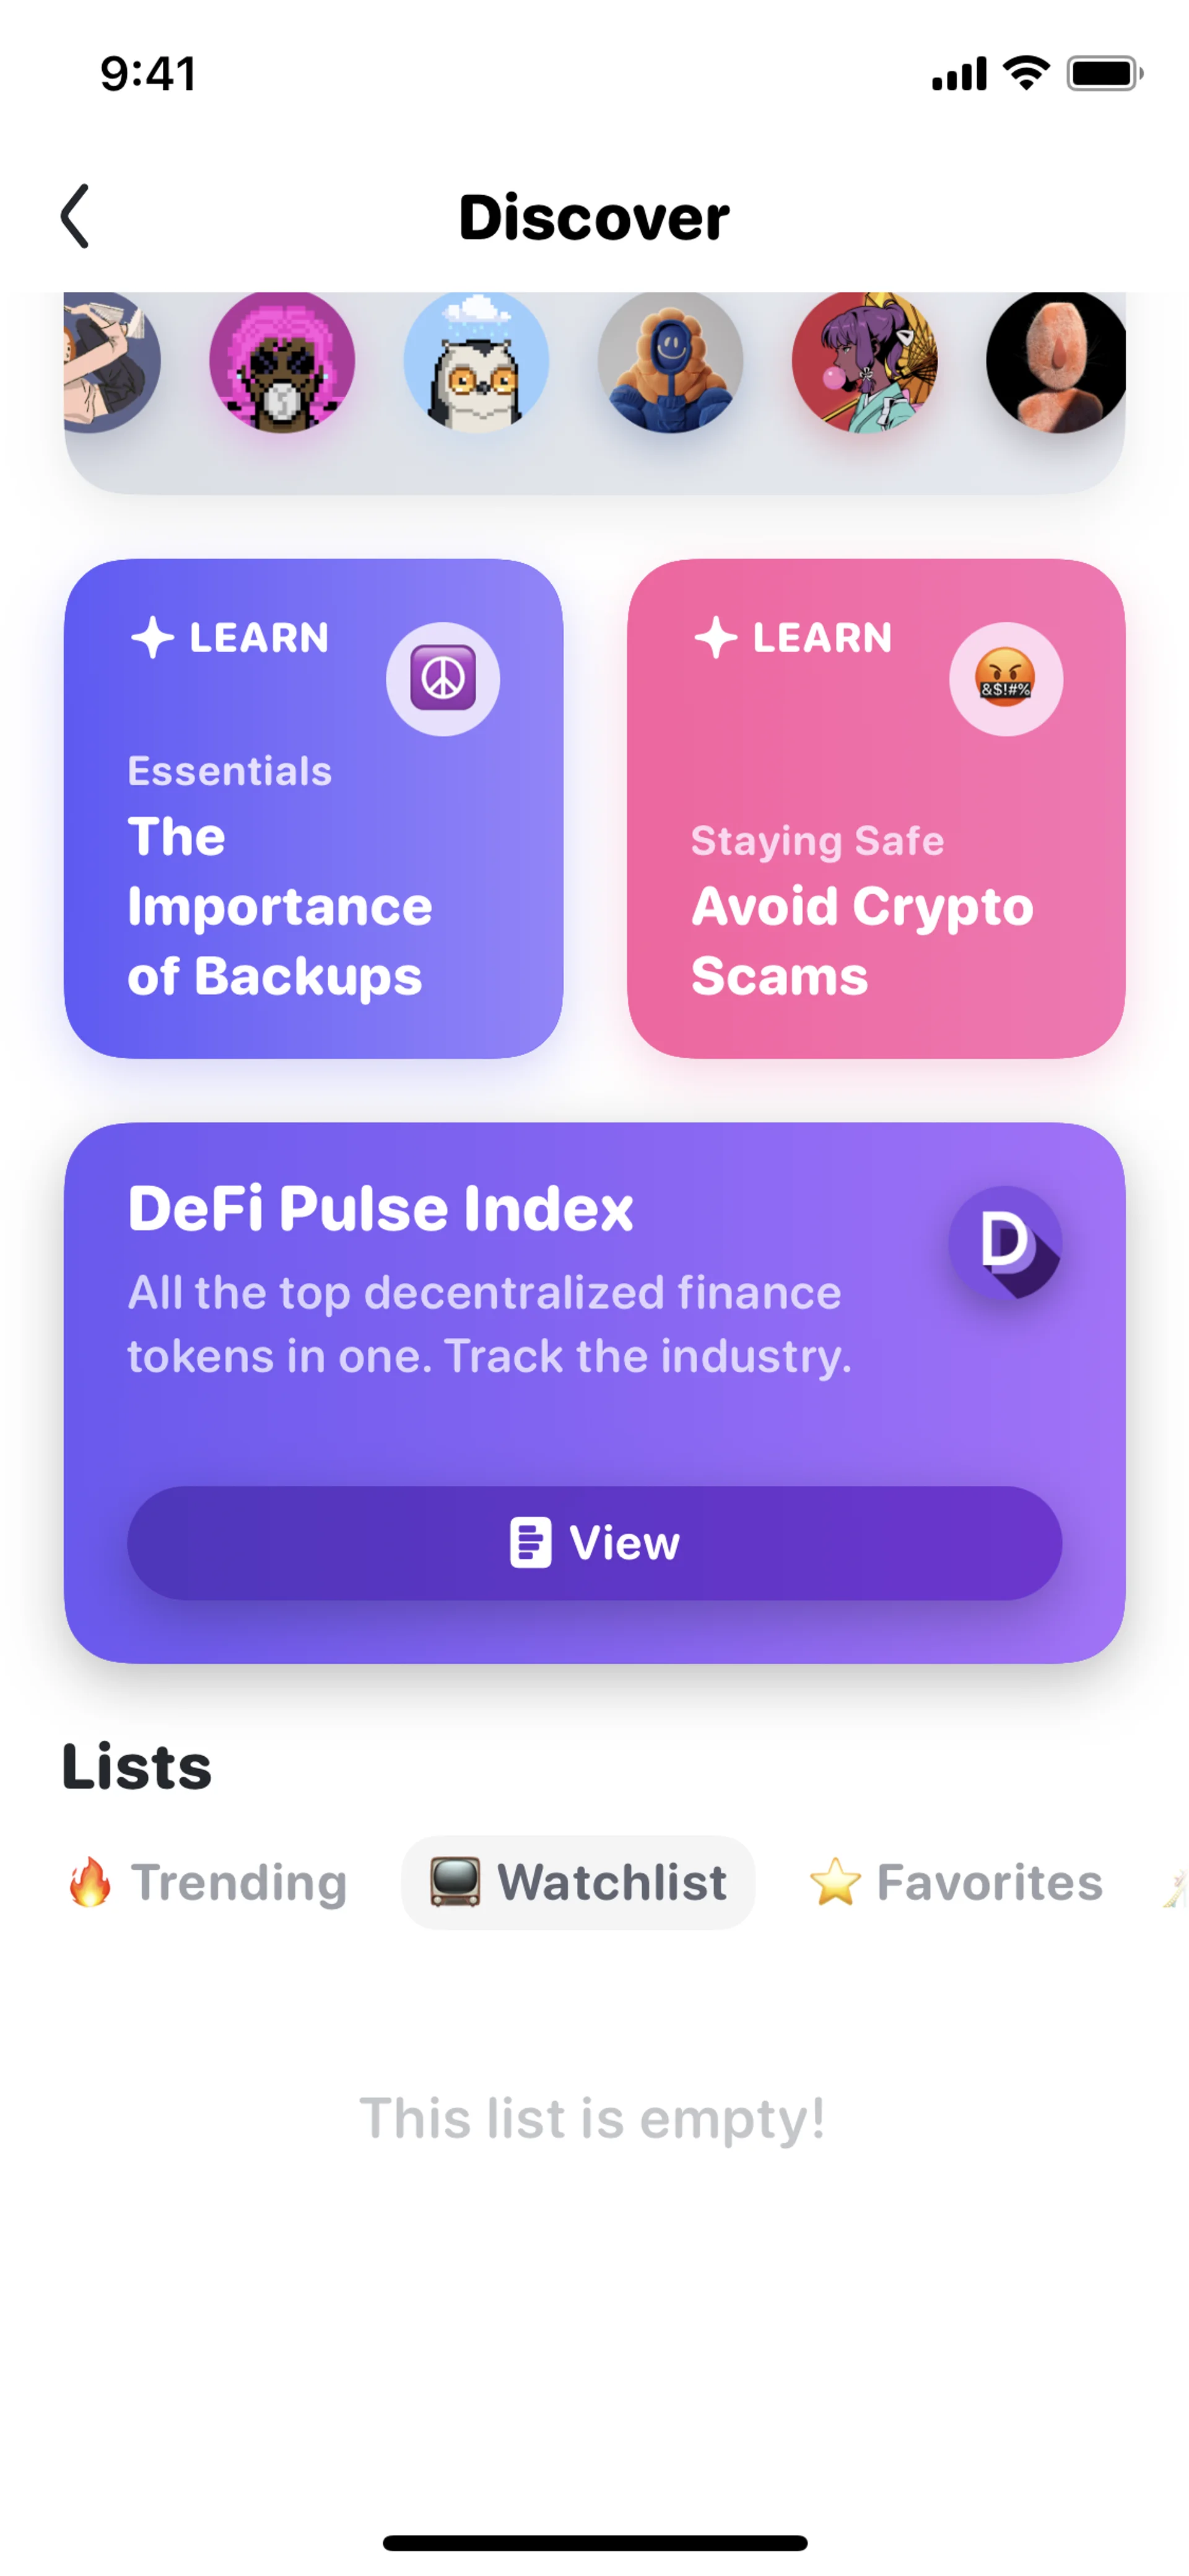Open the pink-haired pixel avatar
The width and height of the screenshot is (1189, 2576).
tap(282, 361)
